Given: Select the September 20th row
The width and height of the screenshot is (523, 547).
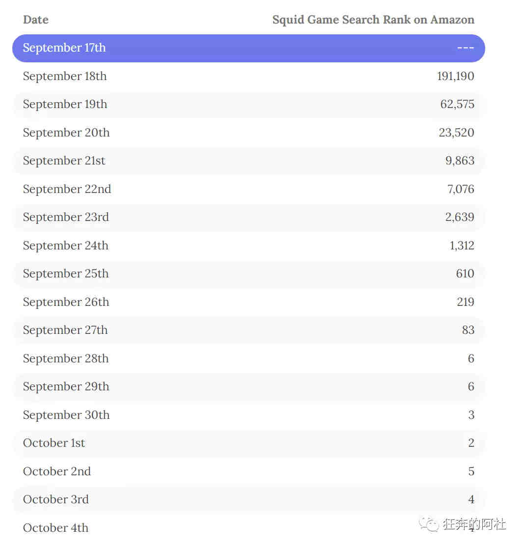Looking at the screenshot, I should pyautogui.click(x=248, y=133).
